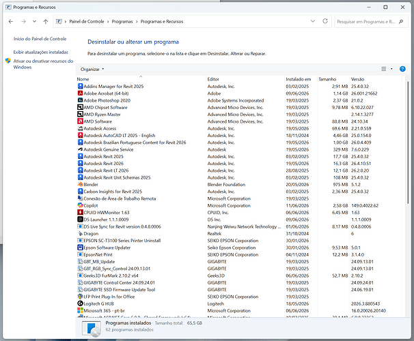414x341 pixels.
Task: Click the AMD Ryzen Master icon
Action: coord(80,115)
